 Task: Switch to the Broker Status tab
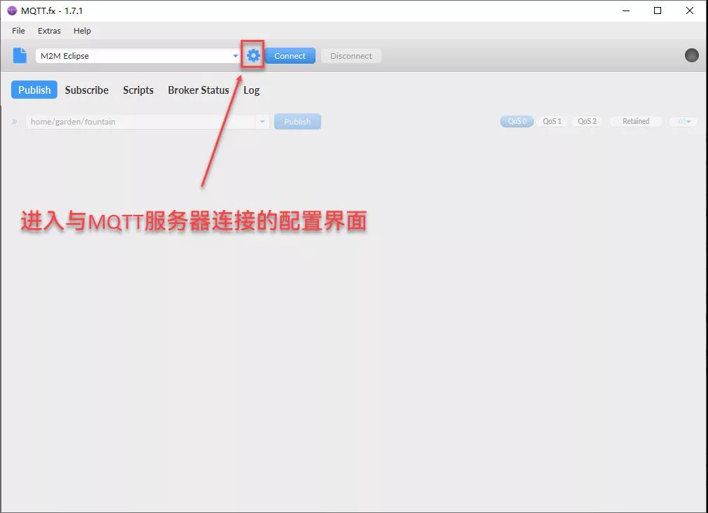coord(199,90)
